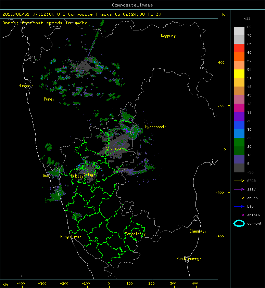The height and width of the screenshot is (288, 265).
Task: Click the green 30 dBZ legend swatch
Action: coord(239,142)
